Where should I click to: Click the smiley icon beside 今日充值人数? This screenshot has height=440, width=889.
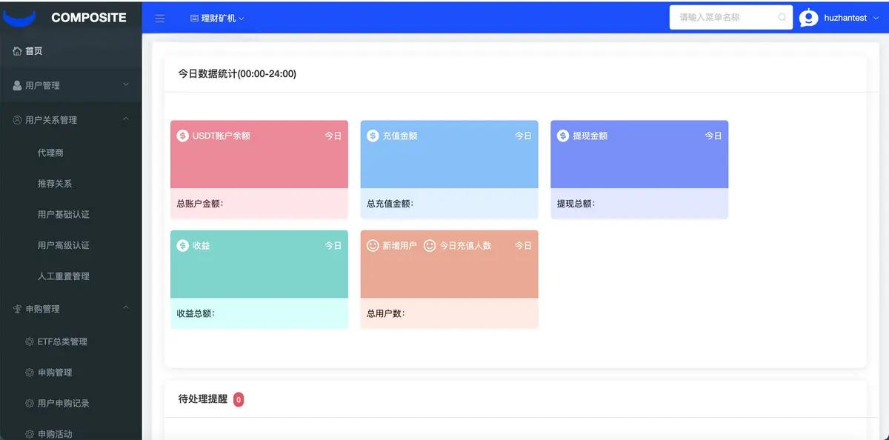coord(430,245)
